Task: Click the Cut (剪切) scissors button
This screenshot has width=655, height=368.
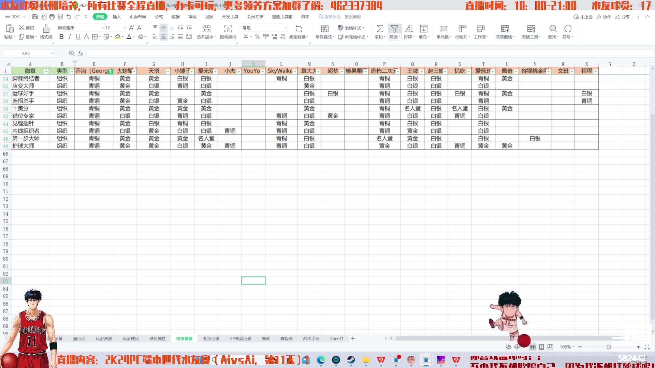Action: pos(26,28)
